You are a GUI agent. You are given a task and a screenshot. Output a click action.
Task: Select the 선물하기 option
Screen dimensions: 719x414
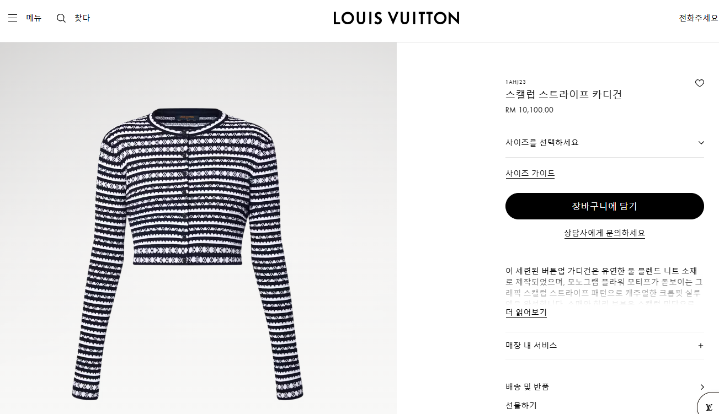pos(521,405)
